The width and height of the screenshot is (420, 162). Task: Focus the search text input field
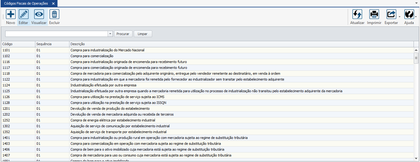pyautogui.click(x=57, y=34)
